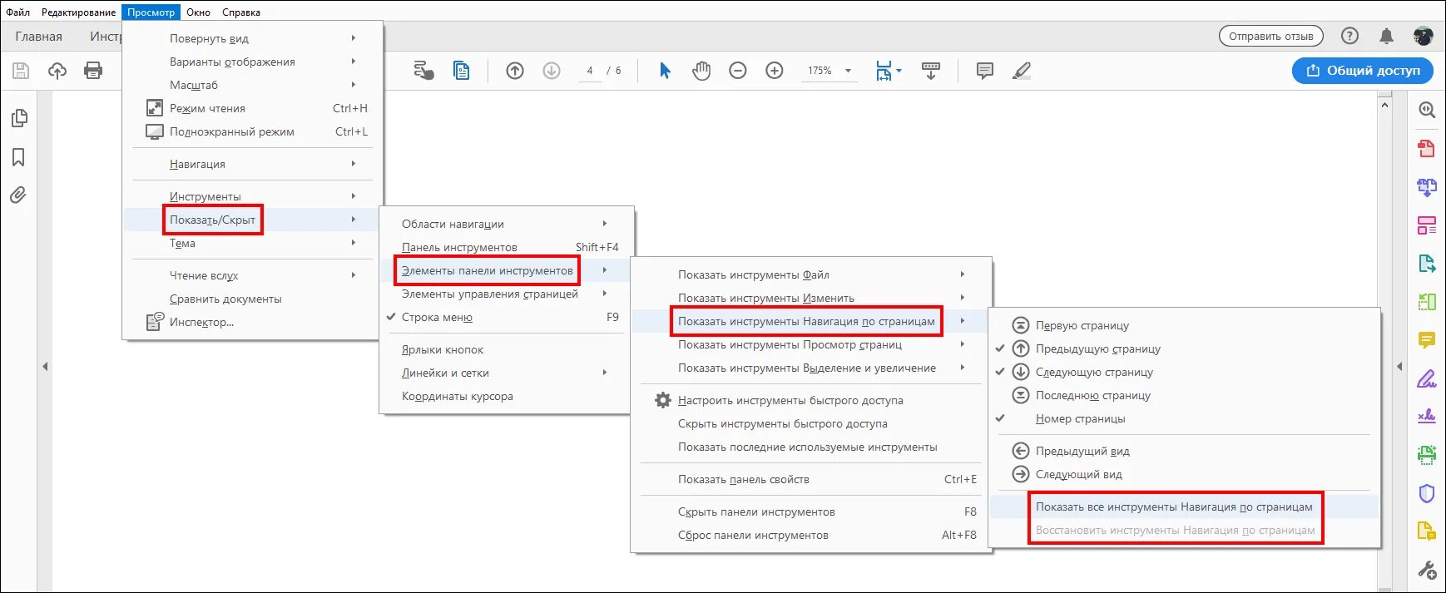Expand the Повернуть вид submenu
The height and width of the screenshot is (593, 1446).
[253, 38]
